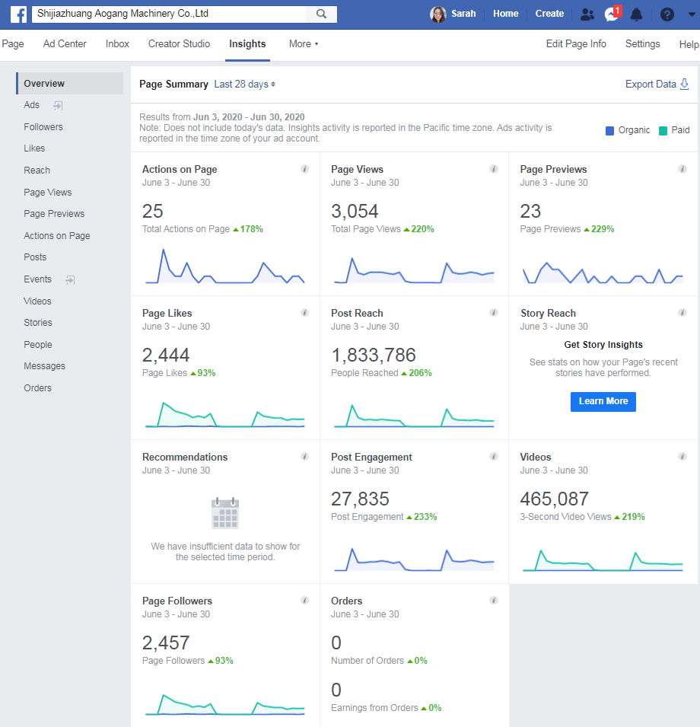Click the page name search field
Viewport: 700px width, 727px height.
point(167,14)
